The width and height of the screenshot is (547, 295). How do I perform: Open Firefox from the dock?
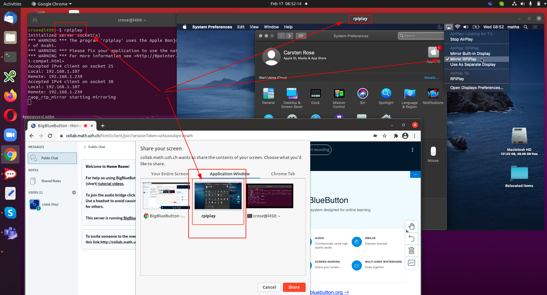pyautogui.click(x=10, y=96)
